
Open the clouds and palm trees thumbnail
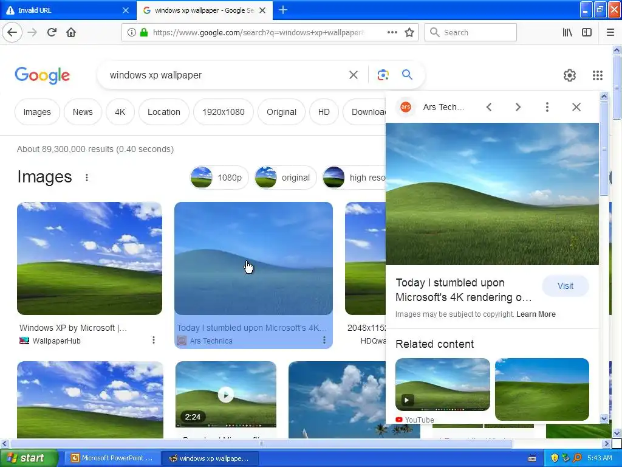337,400
